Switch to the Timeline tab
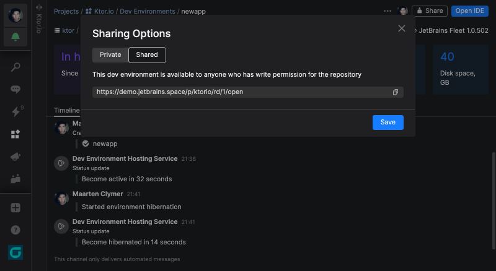 67,111
